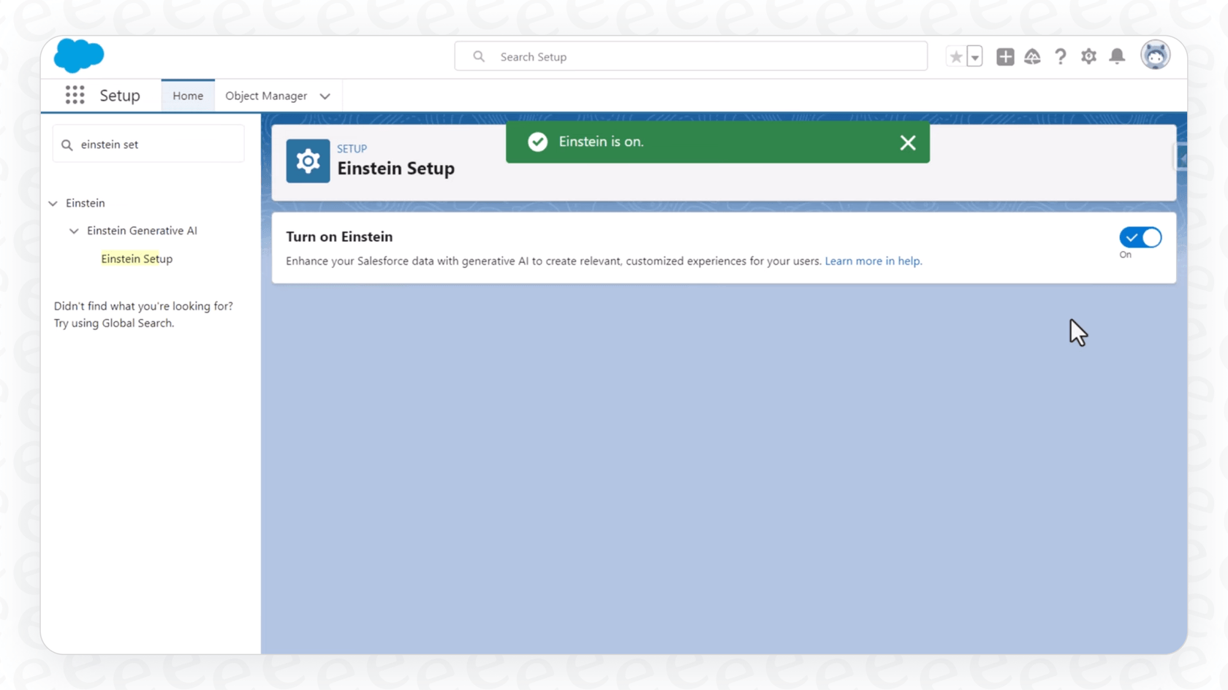
Task: Open the Learn more in help link
Action: (x=873, y=261)
